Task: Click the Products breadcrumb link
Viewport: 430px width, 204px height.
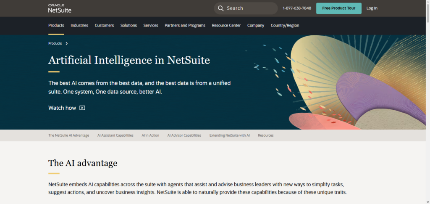Action: pyautogui.click(x=55, y=43)
